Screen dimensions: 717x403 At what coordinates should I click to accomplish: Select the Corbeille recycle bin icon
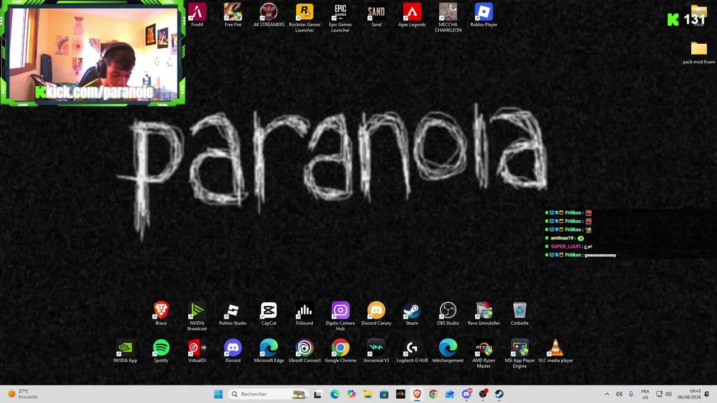click(x=520, y=314)
